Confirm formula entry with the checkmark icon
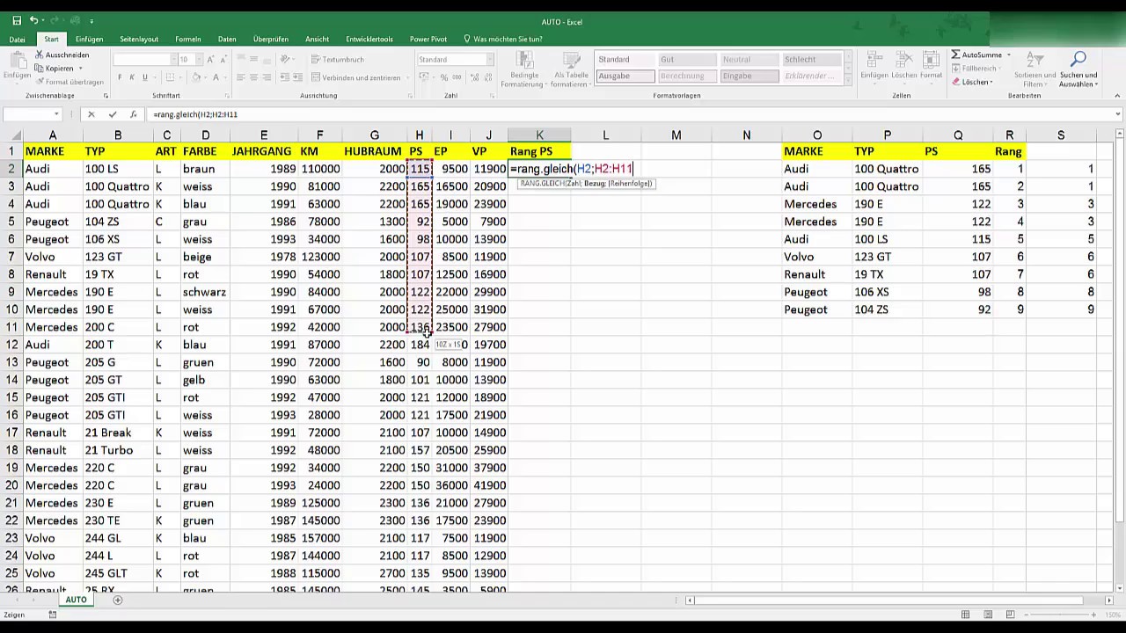The image size is (1126, 633). [x=112, y=114]
